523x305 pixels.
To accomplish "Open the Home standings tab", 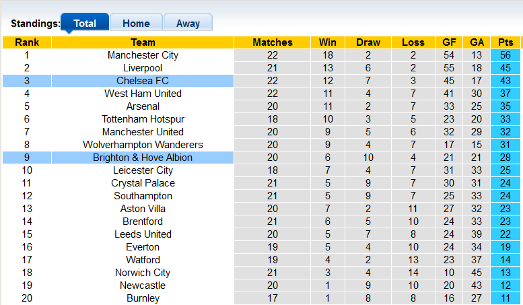I will point(136,23).
